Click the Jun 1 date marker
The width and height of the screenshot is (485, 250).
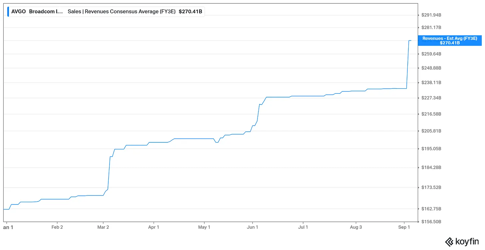tap(252, 227)
